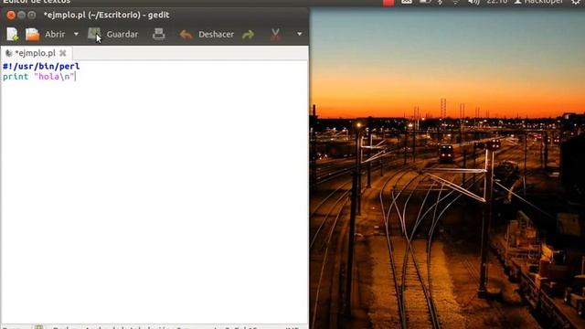
Task: Expand the recent files arrow beside Abrir
Action: (76, 35)
